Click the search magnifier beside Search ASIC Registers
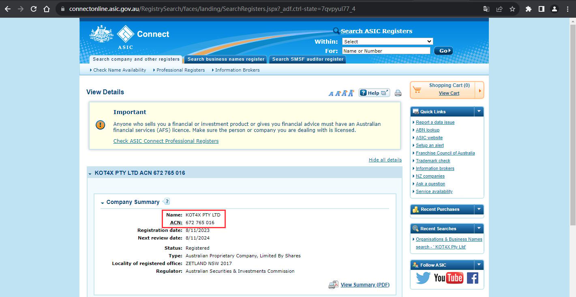Image resolution: width=576 pixels, height=297 pixels. pyautogui.click(x=336, y=31)
